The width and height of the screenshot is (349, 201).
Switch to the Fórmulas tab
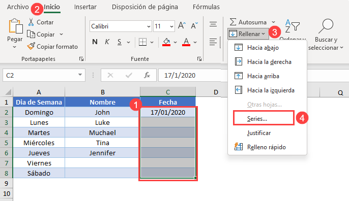pos(206,7)
